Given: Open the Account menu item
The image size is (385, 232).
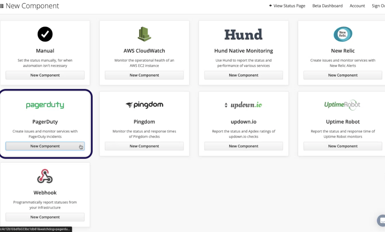Looking at the screenshot, I should tap(357, 6).
